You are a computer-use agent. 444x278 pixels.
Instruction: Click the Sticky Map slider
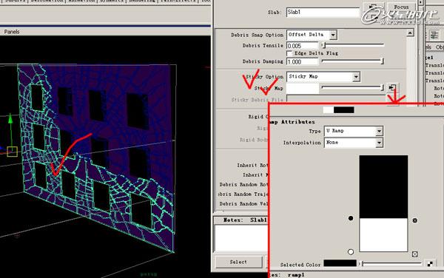point(353,88)
